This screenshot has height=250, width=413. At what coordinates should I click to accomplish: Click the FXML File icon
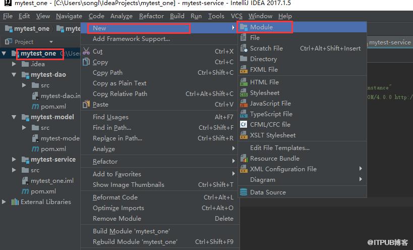(x=244, y=70)
